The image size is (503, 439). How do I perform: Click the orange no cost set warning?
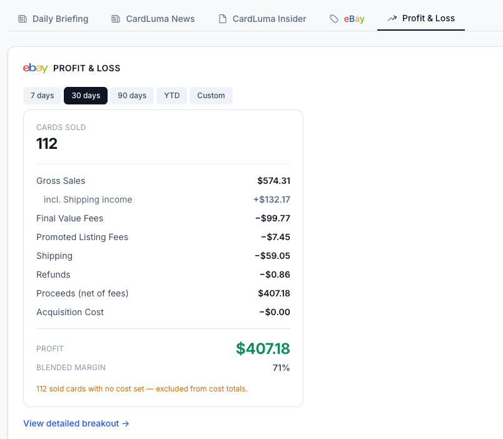tap(142, 389)
